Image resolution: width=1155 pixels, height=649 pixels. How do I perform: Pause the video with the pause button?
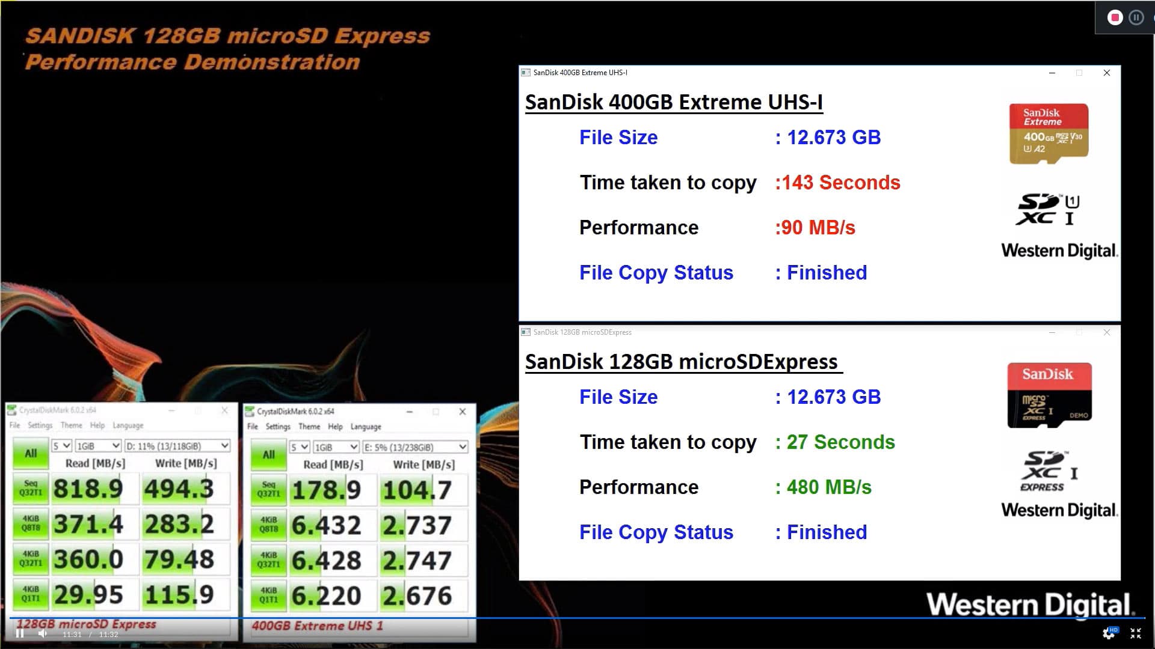(x=20, y=633)
